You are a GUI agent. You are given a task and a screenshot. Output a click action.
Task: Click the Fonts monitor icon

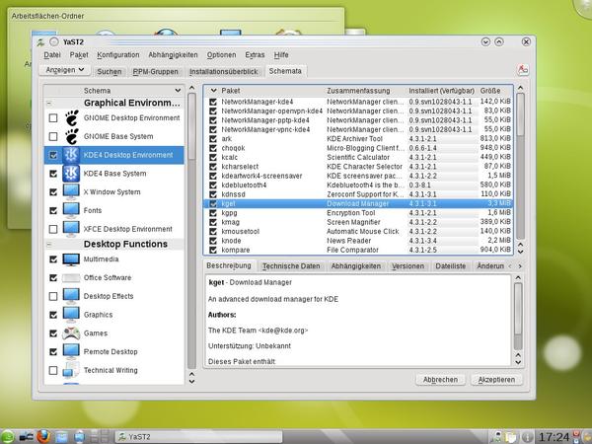point(71,210)
